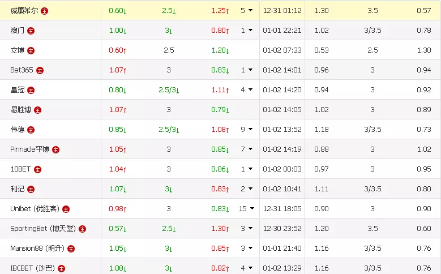Click the red 主 icon beside Pinnacle平博
This screenshot has height=274, width=441.
55,149
